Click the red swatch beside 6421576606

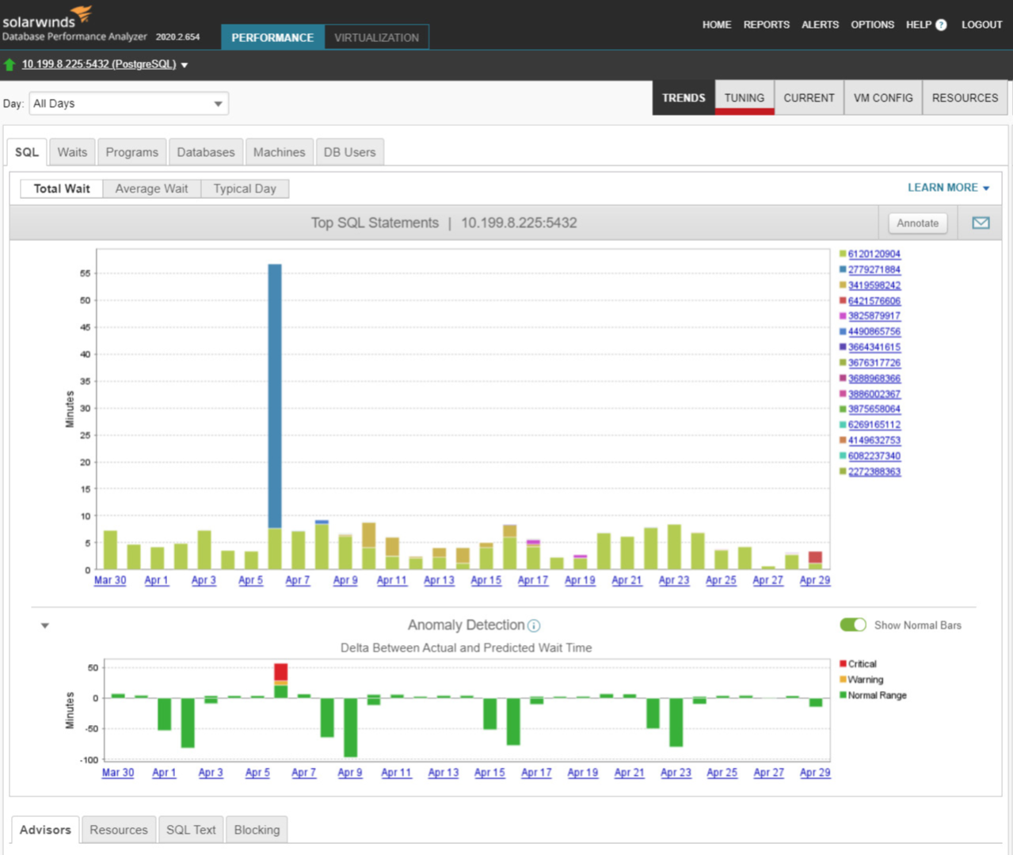tap(843, 300)
